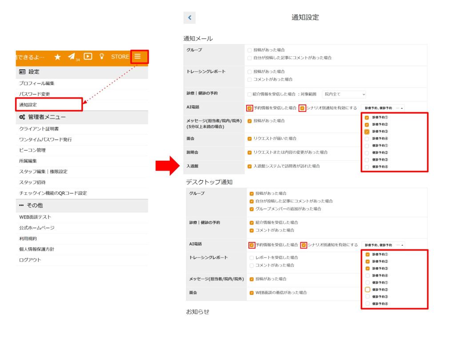Open the 院内全て target range dropdown
This screenshot has width=455, height=341.
coord(344,95)
